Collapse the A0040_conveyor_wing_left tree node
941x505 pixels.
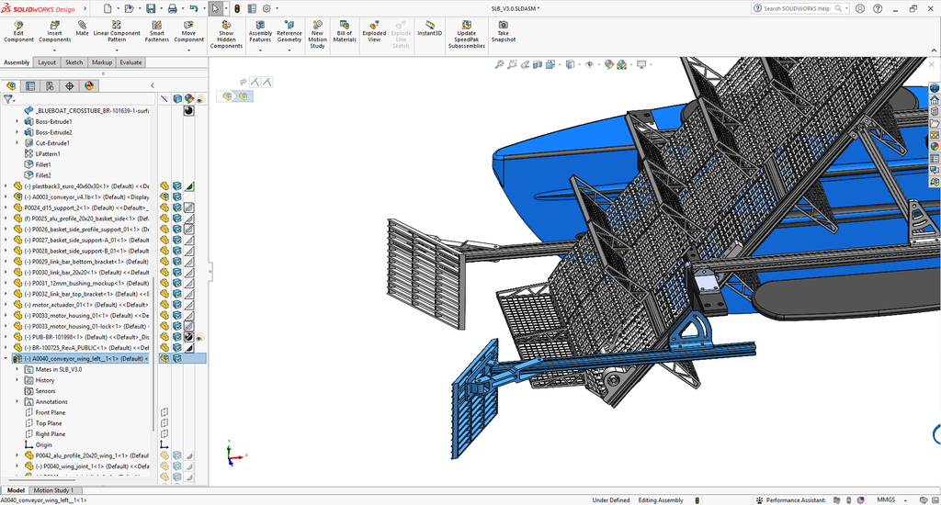click(6, 359)
